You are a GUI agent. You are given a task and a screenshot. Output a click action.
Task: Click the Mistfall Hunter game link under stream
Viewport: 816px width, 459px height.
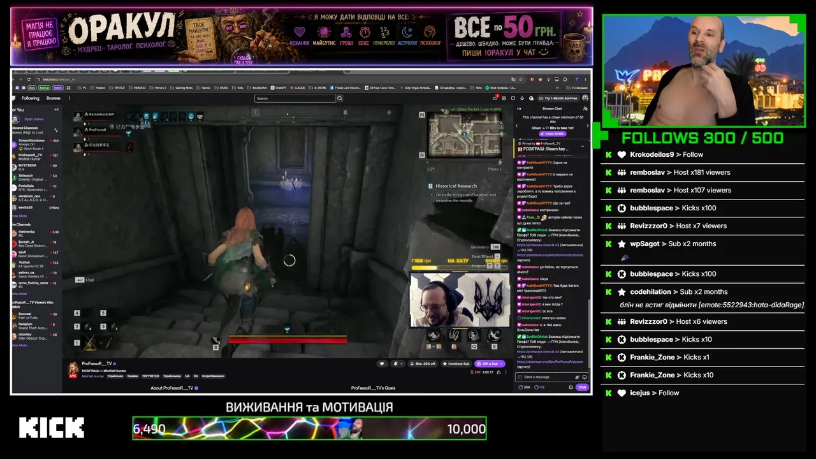[92, 376]
